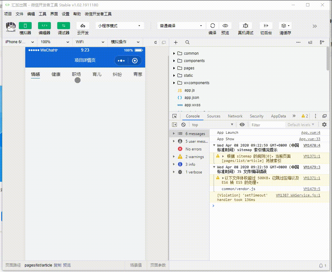Click the clear console icon
Image resolution: width=332 pixels, height=272 pixels.
[x=183, y=125]
